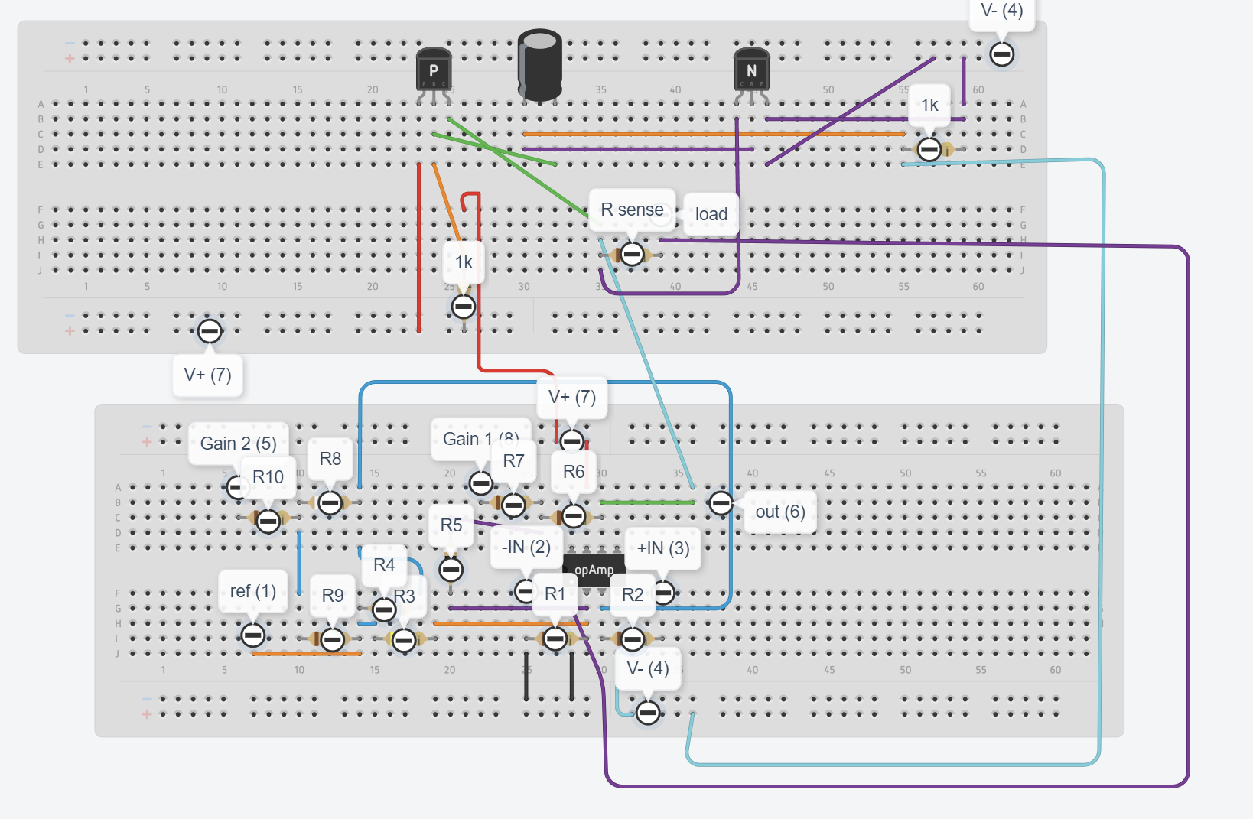Select resistor R9 near the ref label
Image resolution: width=1253 pixels, height=819 pixels.
pos(332,641)
